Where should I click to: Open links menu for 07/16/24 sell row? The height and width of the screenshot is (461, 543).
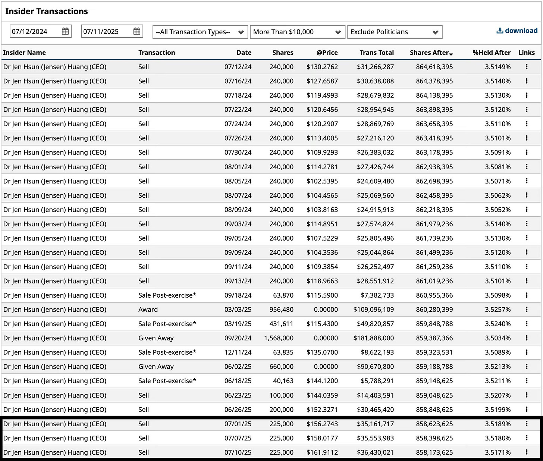tap(527, 81)
